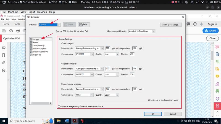Open the Windows Start menu

(x=4, y=121)
